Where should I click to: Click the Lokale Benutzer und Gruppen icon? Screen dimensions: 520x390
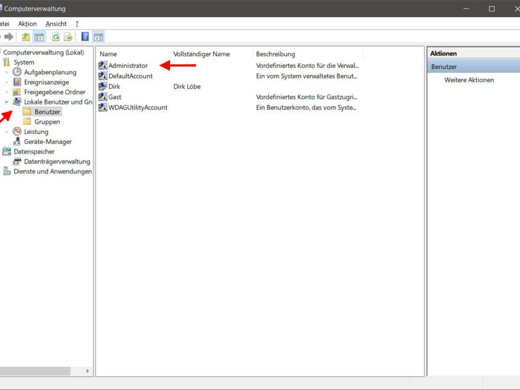[x=17, y=102]
